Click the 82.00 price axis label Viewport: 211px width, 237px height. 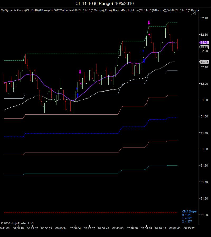204,84
